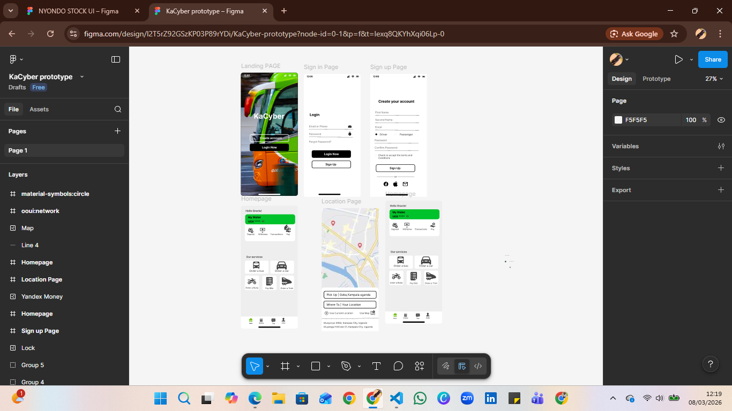Viewport: 732px width, 411px height.
Task: Click the Location Page frame on canvas
Action: pos(350,269)
